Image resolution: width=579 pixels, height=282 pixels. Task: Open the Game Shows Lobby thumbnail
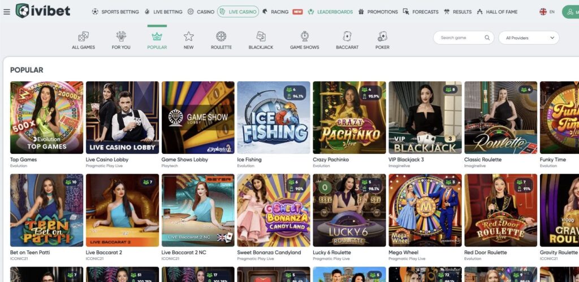[198, 117]
